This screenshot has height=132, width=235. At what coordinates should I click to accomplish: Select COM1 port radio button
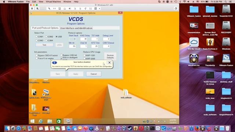coord(36,37)
